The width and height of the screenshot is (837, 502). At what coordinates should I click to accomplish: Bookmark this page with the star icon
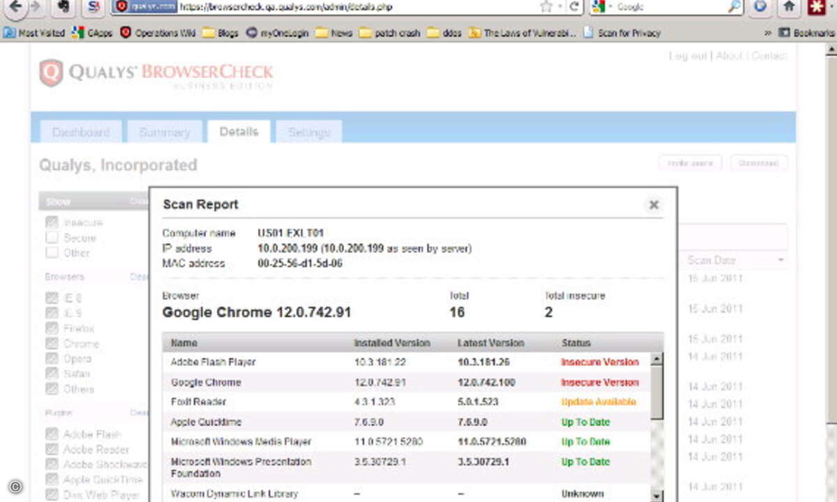point(546,7)
